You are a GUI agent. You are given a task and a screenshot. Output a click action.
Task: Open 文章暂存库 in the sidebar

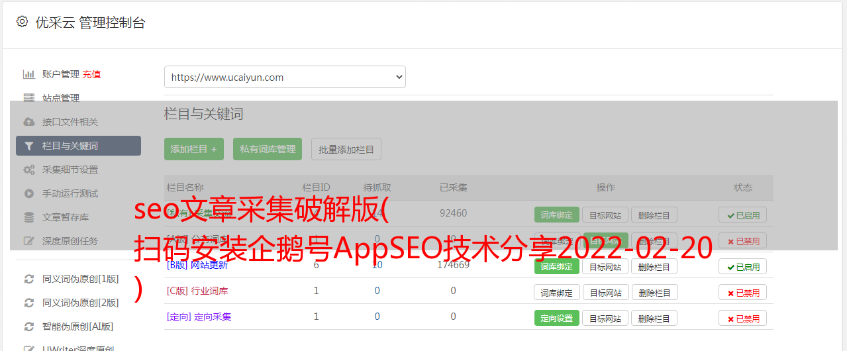click(x=66, y=217)
